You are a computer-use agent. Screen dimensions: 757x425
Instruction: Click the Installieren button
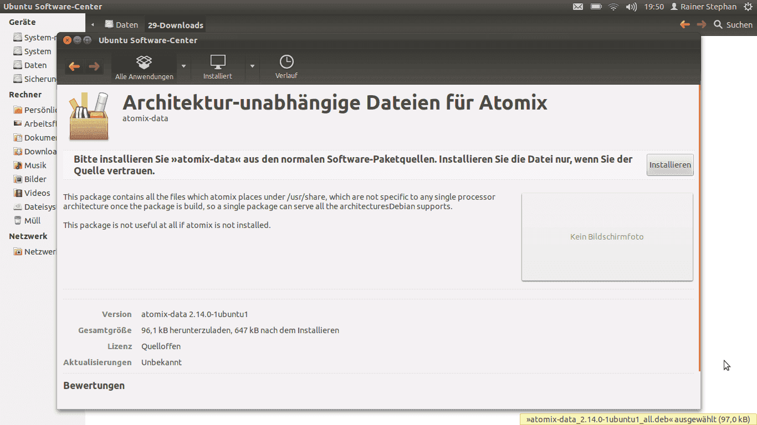[670, 165]
